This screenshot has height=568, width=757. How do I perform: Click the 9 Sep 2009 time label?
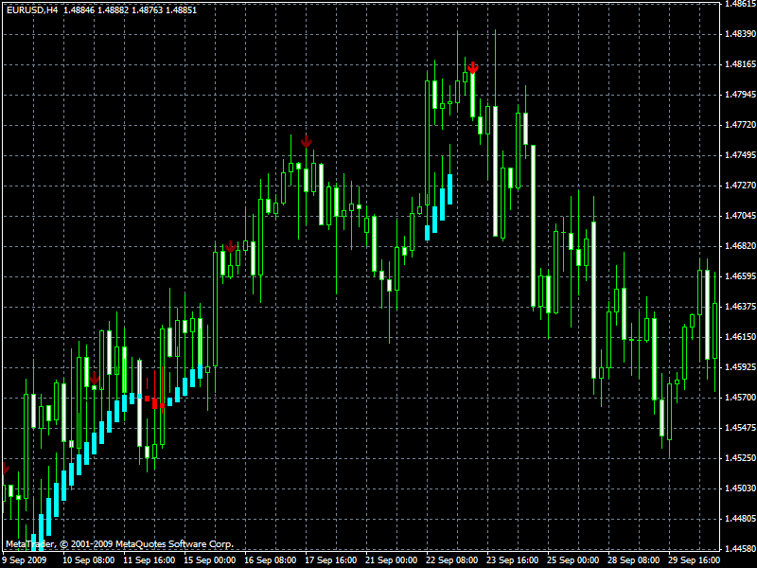click(25, 560)
